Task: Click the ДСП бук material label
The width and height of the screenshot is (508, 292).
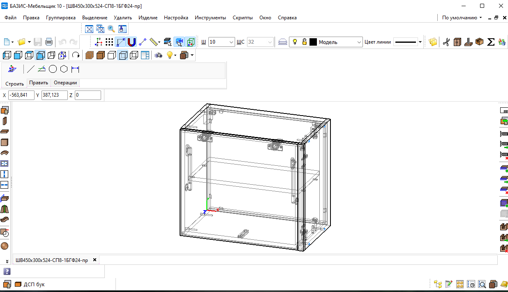Action: click(x=34, y=284)
